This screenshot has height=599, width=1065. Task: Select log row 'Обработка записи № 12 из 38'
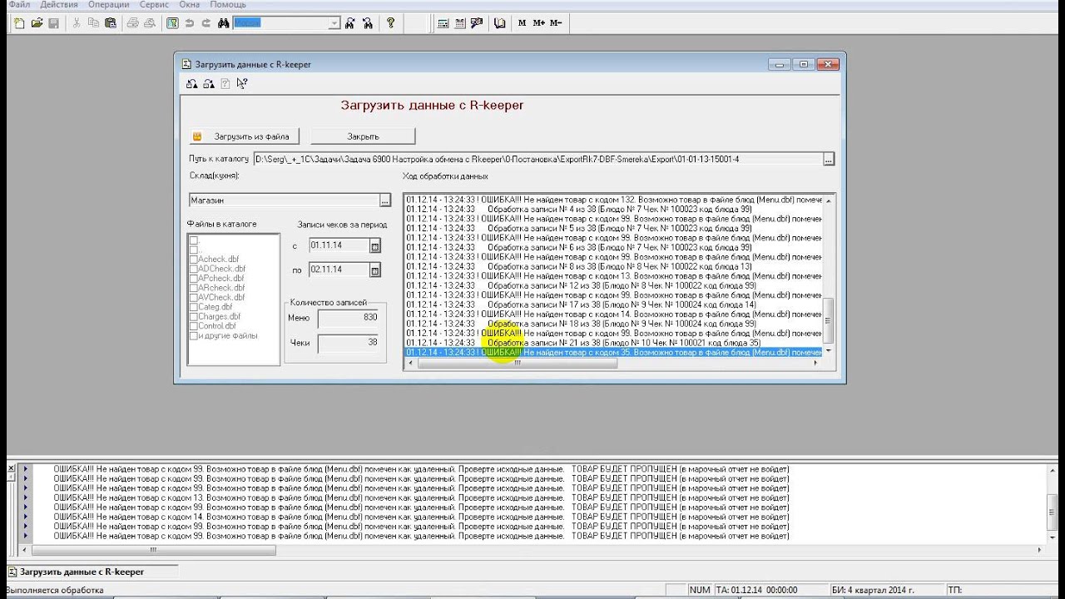[x=614, y=285]
